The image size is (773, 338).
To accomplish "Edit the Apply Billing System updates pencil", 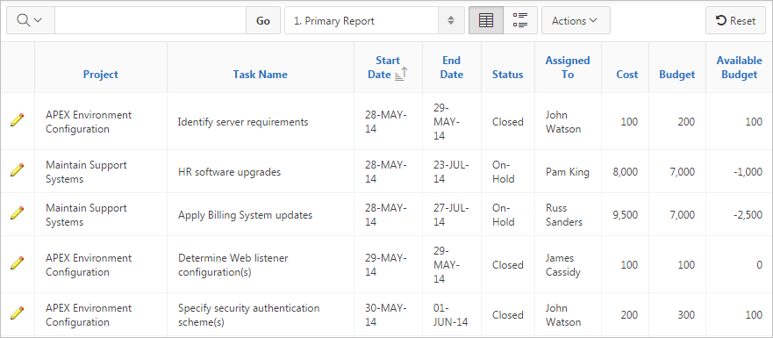I will [18, 213].
